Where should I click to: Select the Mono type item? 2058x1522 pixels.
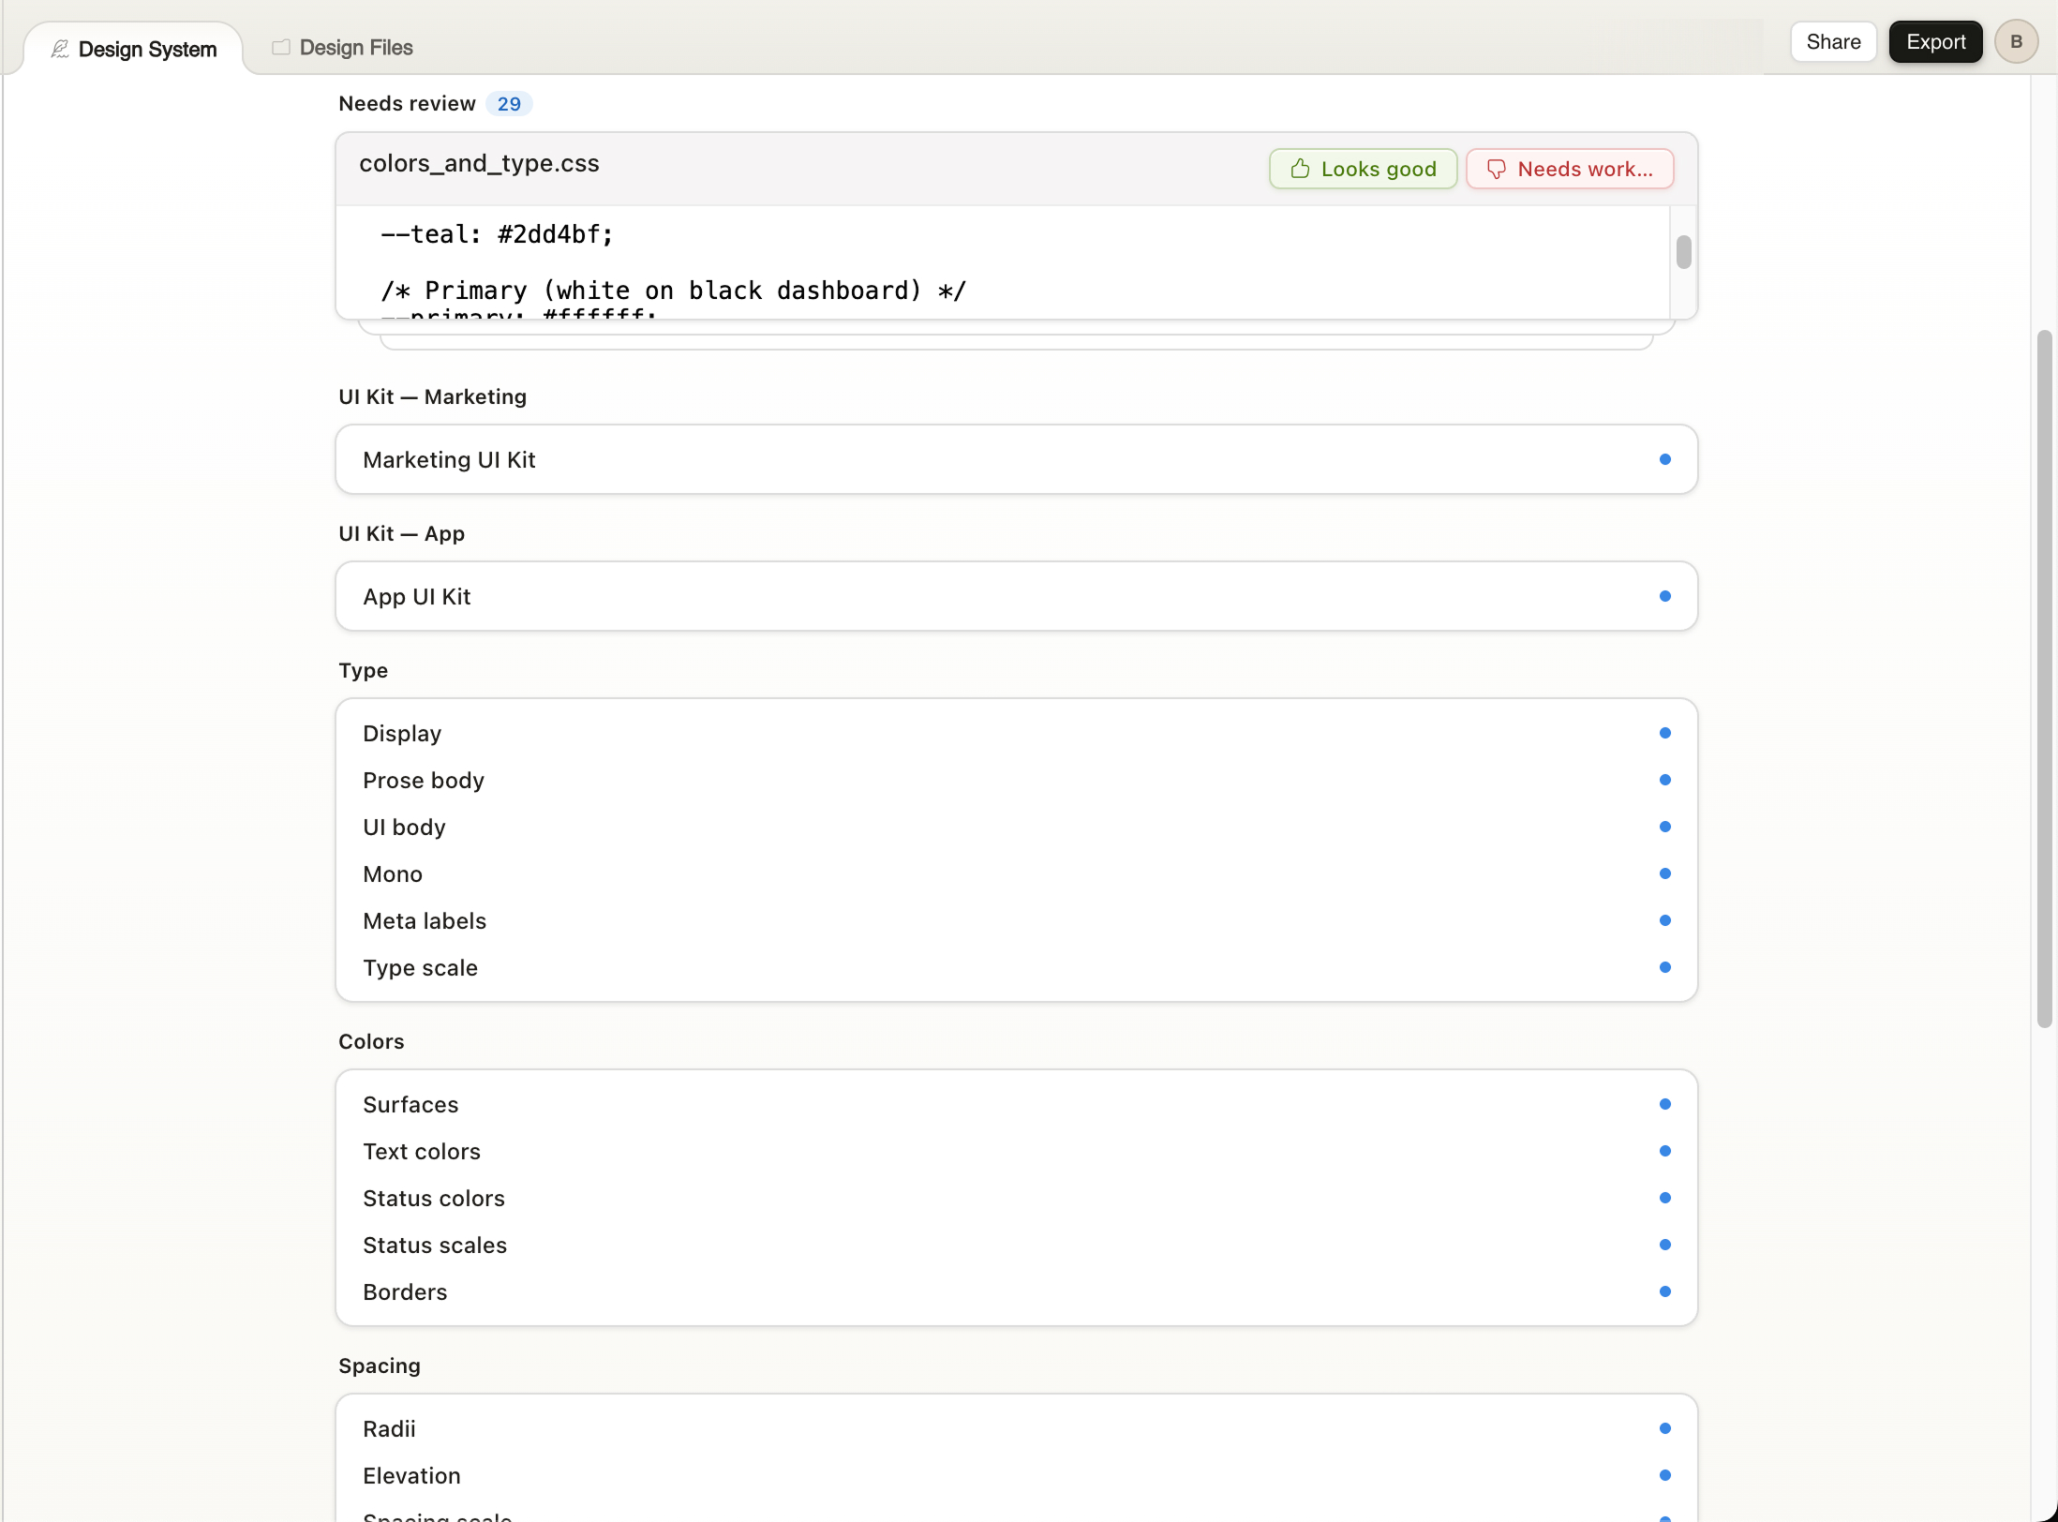pos(1016,873)
